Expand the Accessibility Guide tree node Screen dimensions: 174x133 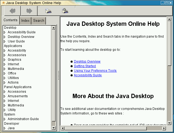(5, 32)
